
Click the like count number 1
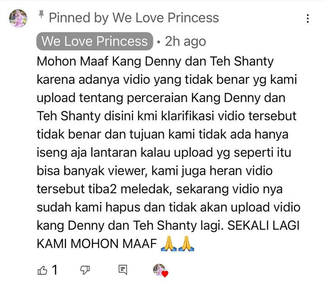(54, 270)
